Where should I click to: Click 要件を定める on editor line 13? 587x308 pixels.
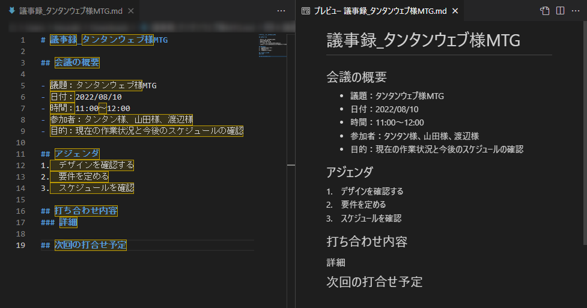coord(84,177)
